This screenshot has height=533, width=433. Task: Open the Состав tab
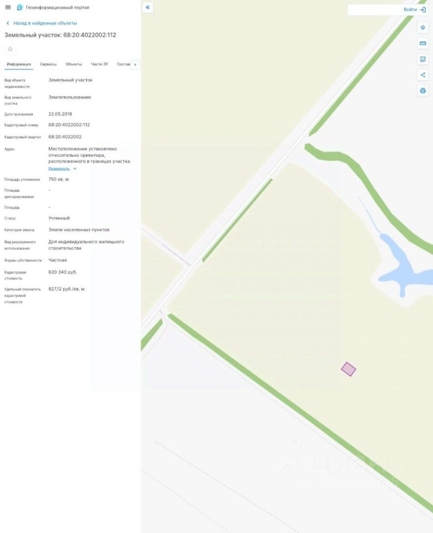click(x=123, y=64)
